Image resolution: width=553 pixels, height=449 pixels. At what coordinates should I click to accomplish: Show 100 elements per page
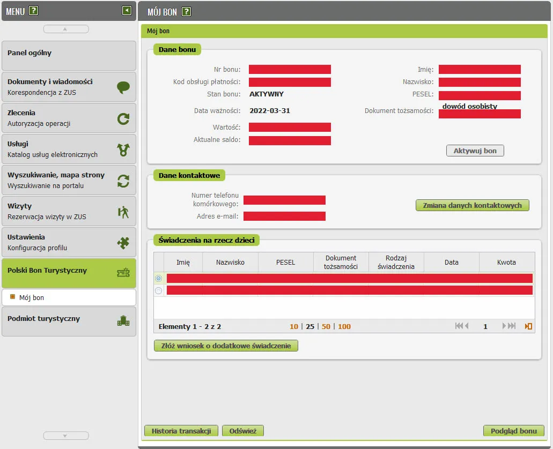click(x=344, y=326)
